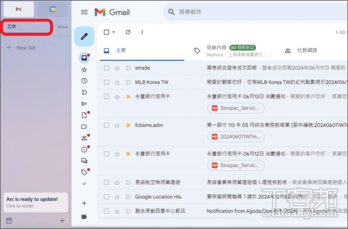Open the Updates category info icon in rail
Viewport: 348px width, 229px height.
(x=84, y=149)
